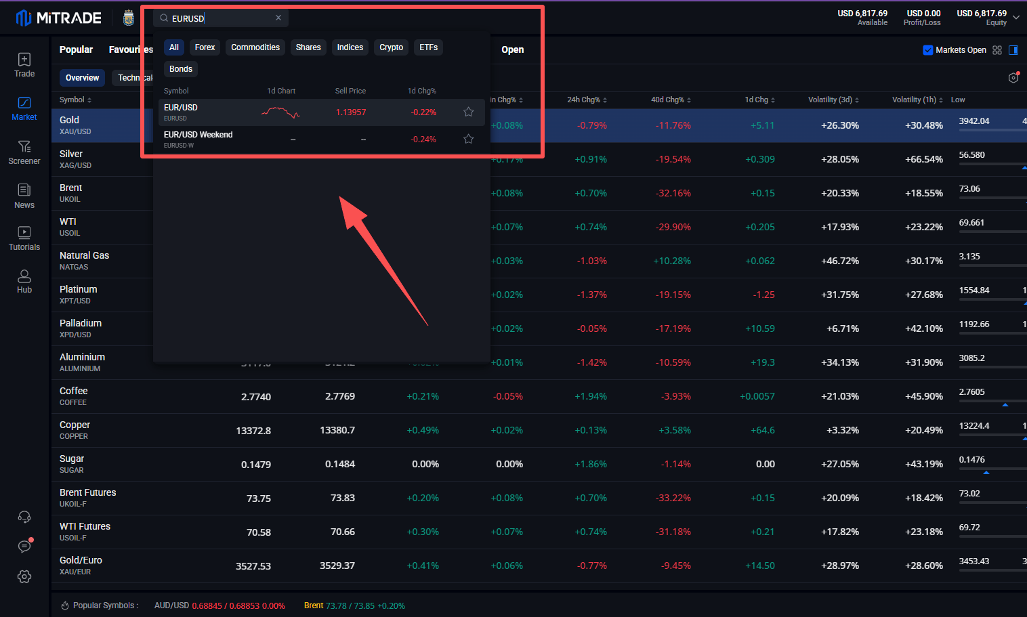Viewport: 1027px width, 617px height.
Task: Open the WTI USOIL row
Action: (539, 227)
